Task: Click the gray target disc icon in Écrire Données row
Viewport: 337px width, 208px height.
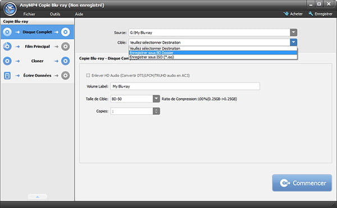Action: coord(65,76)
